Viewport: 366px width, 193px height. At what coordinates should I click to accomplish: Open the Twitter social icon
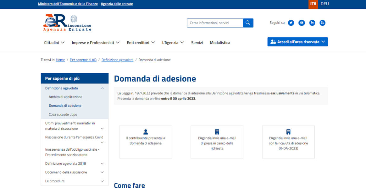[x=291, y=23]
